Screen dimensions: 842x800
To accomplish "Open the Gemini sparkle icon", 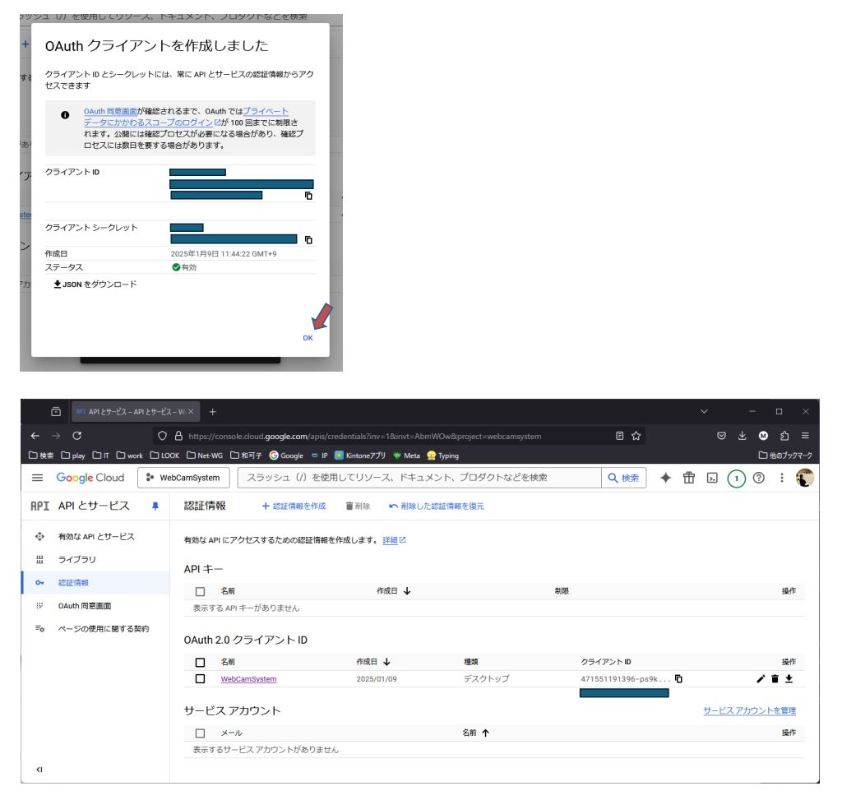I will point(665,478).
